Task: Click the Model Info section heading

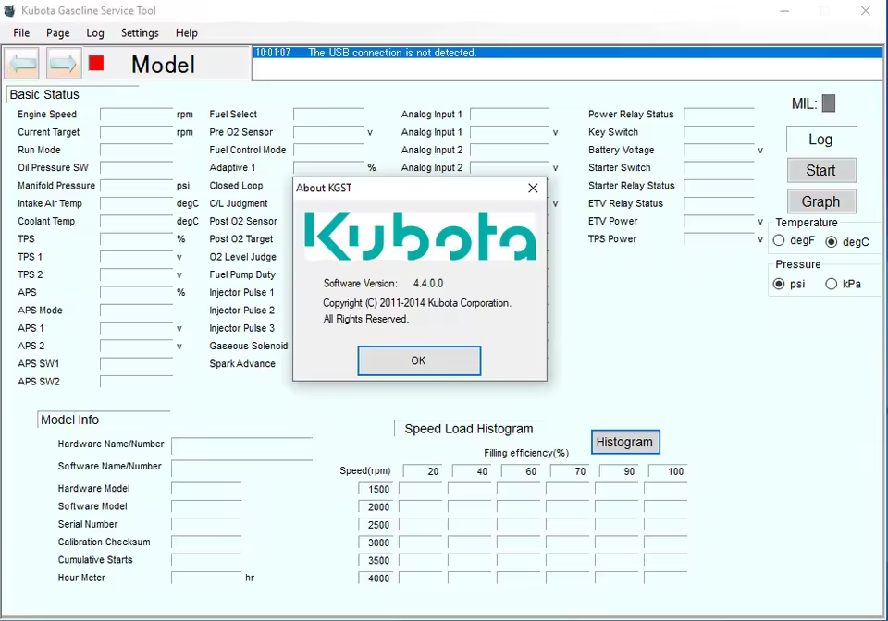Action: click(x=69, y=420)
